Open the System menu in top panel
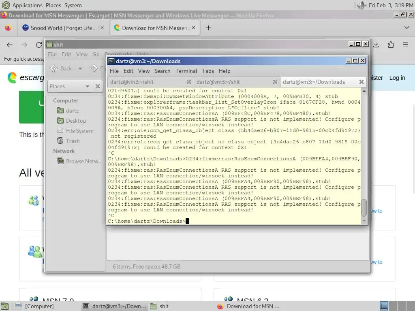Image resolution: width=415 pixels, height=311 pixels. [73, 5]
